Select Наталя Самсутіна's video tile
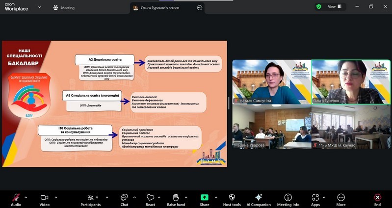Image resolution: width=392 pixels, height=208 pixels. [271, 82]
